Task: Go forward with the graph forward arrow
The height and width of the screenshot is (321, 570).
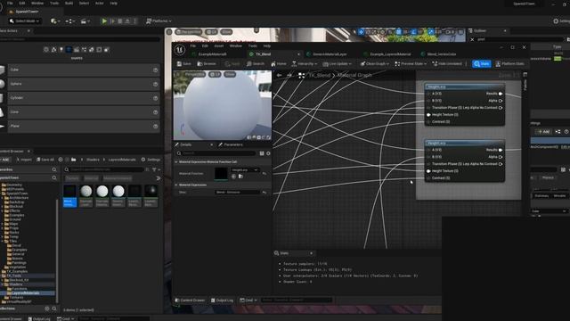Action: click(x=289, y=75)
